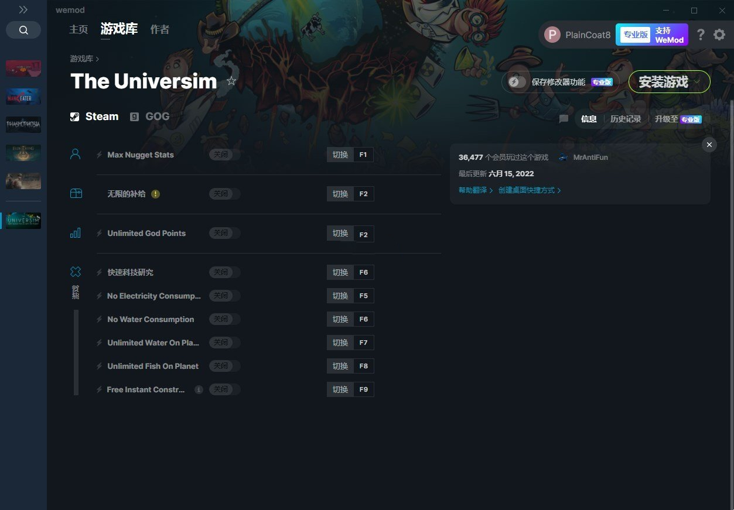Image resolution: width=734 pixels, height=510 pixels.
Task: Select the stats bar chart category icon
Action: pyautogui.click(x=75, y=233)
